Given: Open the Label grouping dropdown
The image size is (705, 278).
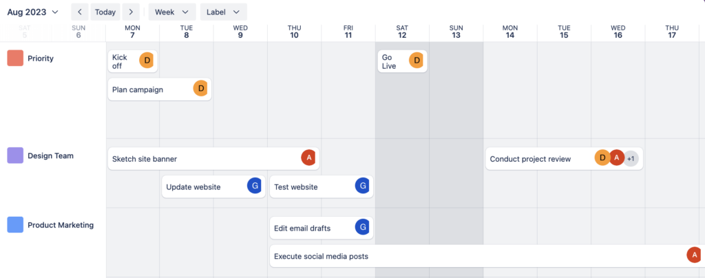Looking at the screenshot, I should pyautogui.click(x=223, y=12).
